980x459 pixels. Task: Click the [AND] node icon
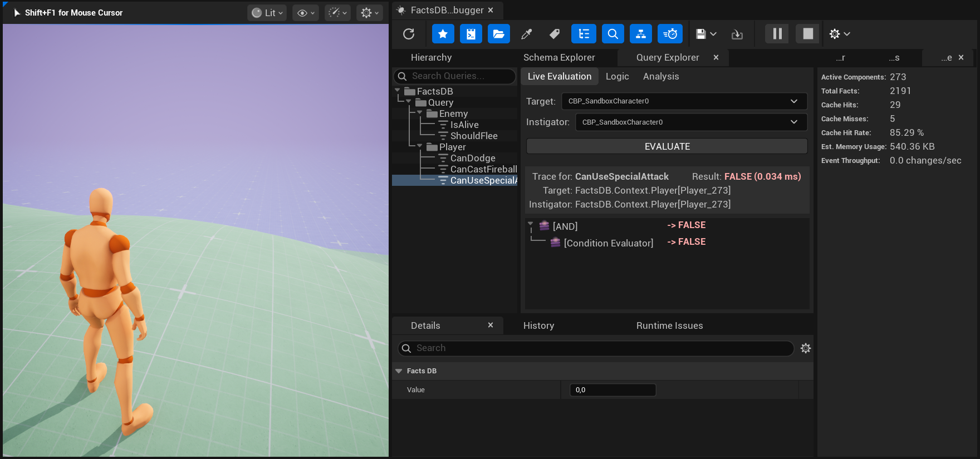pyautogui.click(x=544, y=225)
